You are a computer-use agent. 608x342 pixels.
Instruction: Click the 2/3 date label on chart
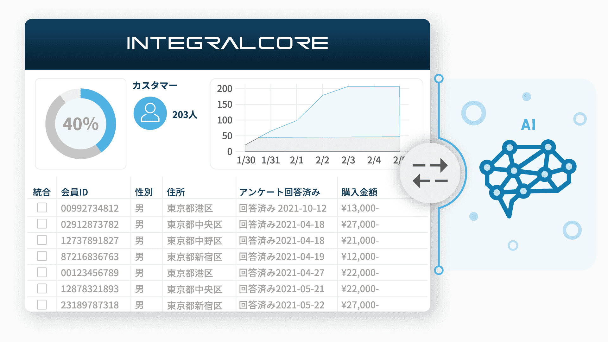click(348, 160)
